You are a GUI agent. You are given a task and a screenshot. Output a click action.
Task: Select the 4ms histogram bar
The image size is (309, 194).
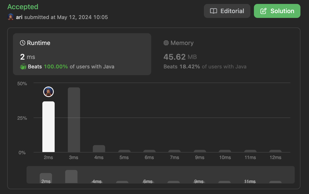99,148
